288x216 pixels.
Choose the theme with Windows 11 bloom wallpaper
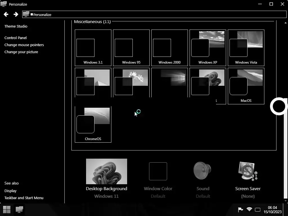click(208, 86)
